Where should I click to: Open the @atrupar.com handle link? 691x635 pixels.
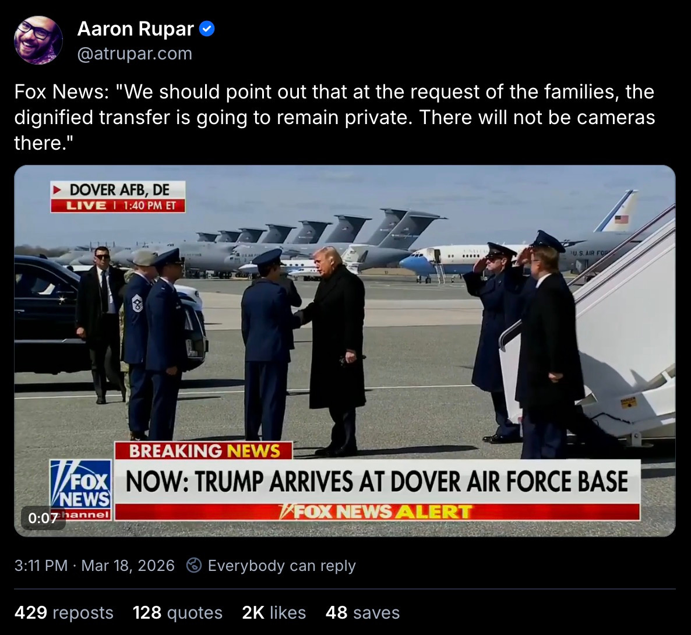[135, 54]
